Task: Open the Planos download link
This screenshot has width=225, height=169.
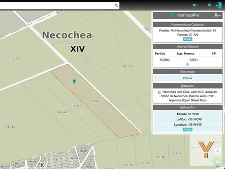Action: point(187,78)
